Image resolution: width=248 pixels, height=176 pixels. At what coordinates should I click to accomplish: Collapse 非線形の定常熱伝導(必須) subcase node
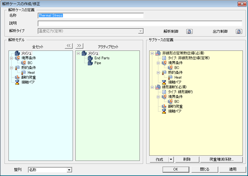pyautogui.click(x=152, y=53)
